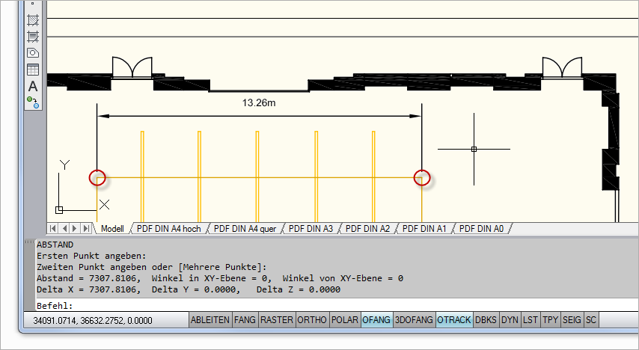This screenshot has width=639, height=350.
Task: Click the Befehl command input line
Action: pos(337,306)
